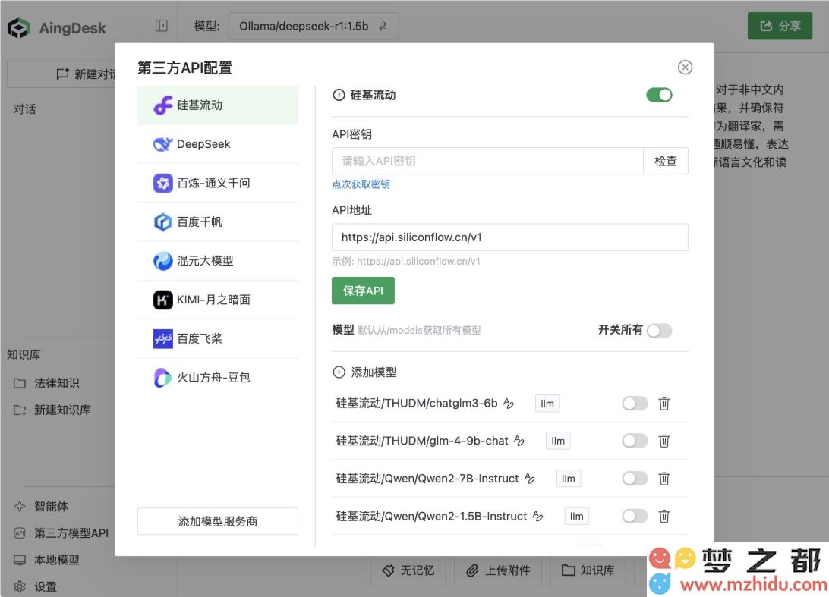Screen dimensions: 829x597
Task: Click the 设置 gear icon
Action: coord(20,586)
